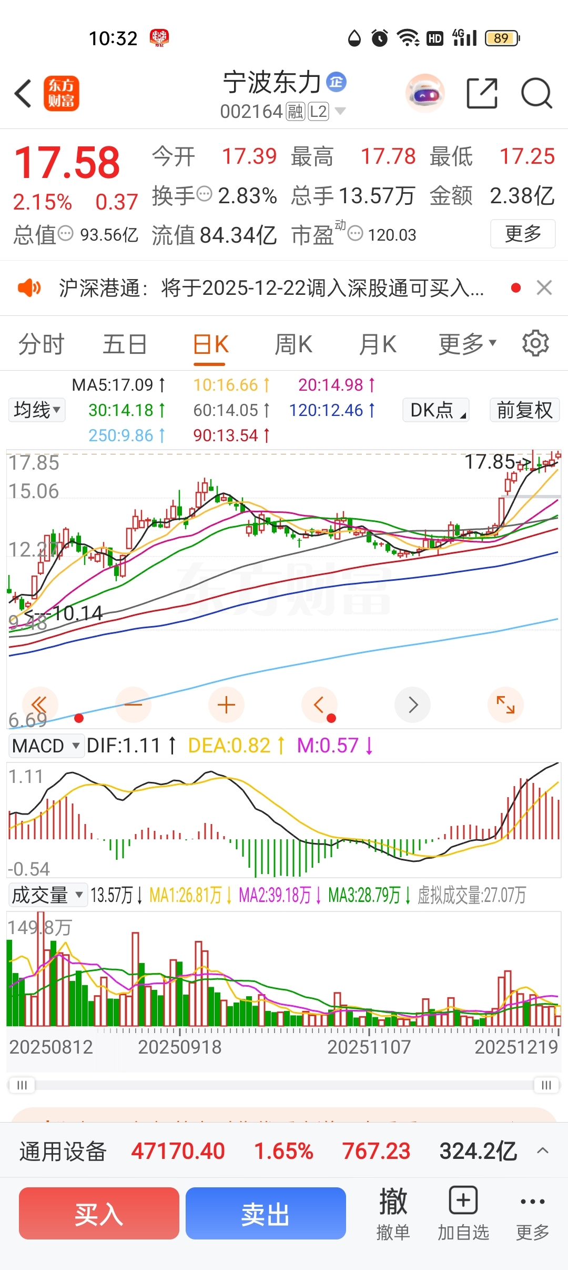The height and width of the screenshot is (1270, 568).
Task: Tap the 总值 info icon
Action: click(65, 233)
